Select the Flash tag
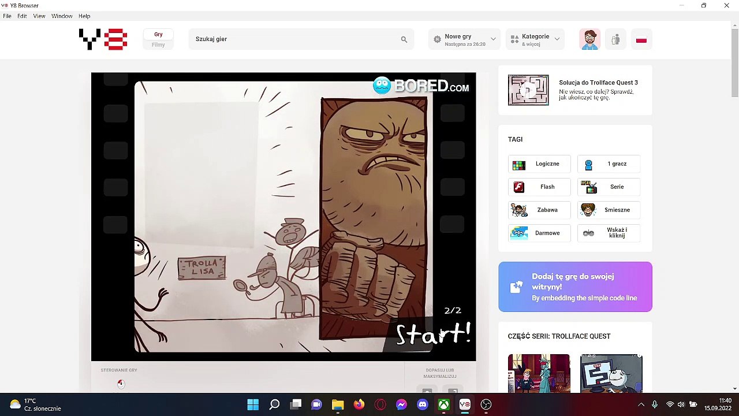739x416 pixels. (x=539, y=187)
